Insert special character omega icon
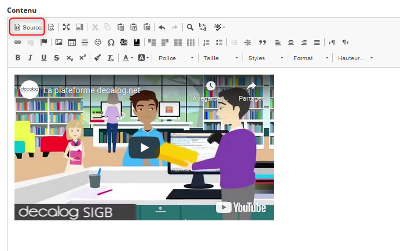 click(x=111, y=42)
